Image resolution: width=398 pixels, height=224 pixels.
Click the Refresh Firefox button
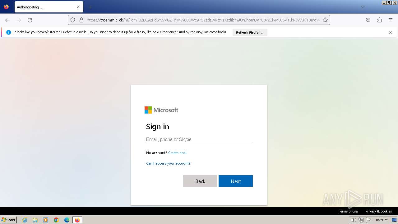[x=250, y=32]
